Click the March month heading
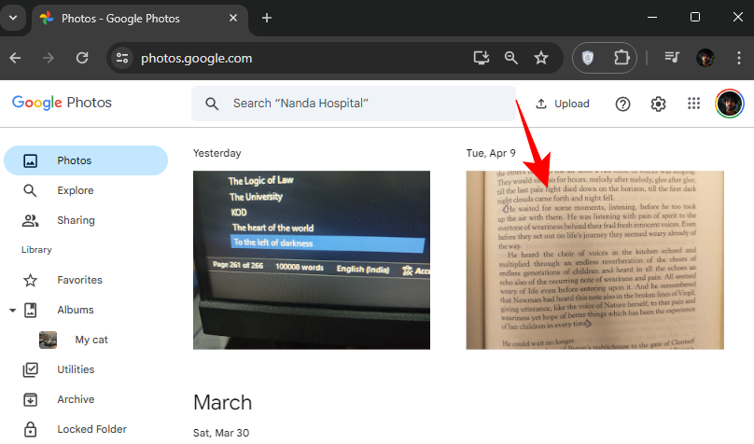This screenshot has width=754, height=444. pyautogui.click(x=223, y=402)
